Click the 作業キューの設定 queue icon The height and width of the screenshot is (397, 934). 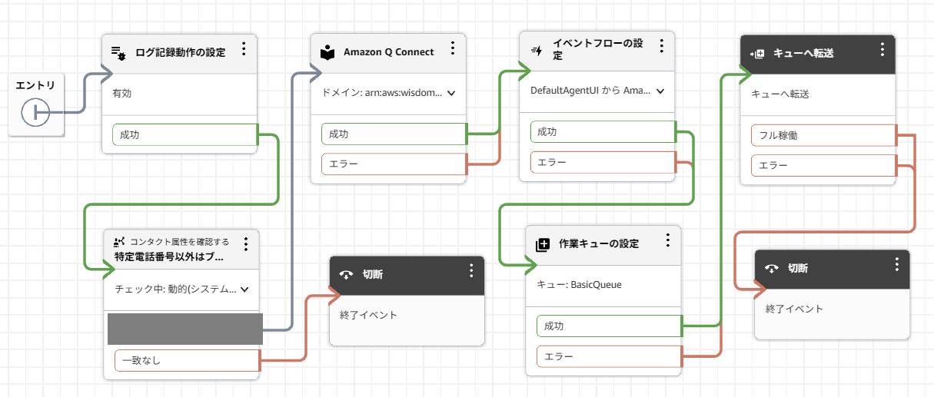pyautogui.click(x=543, y=244)
